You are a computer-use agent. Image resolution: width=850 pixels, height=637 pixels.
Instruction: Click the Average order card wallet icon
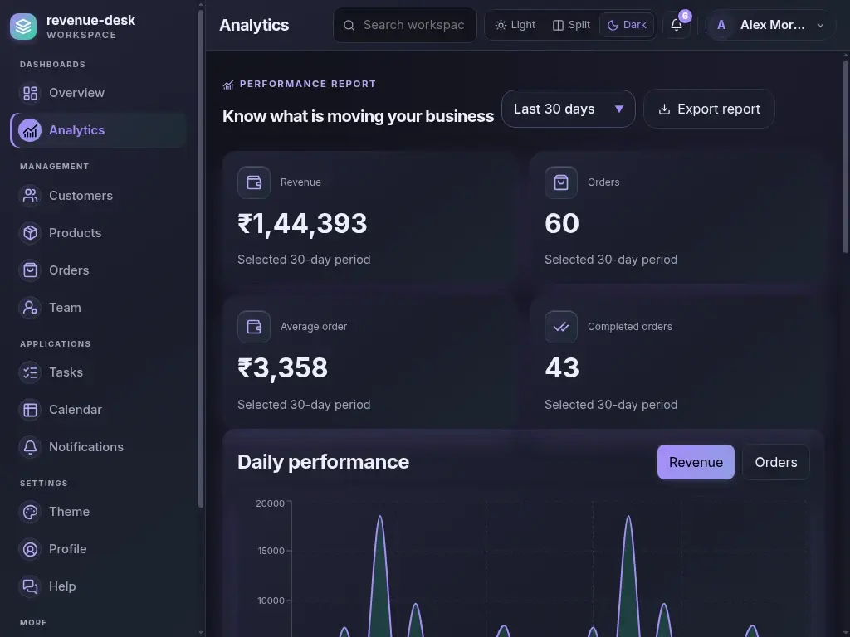pos(254,327)
